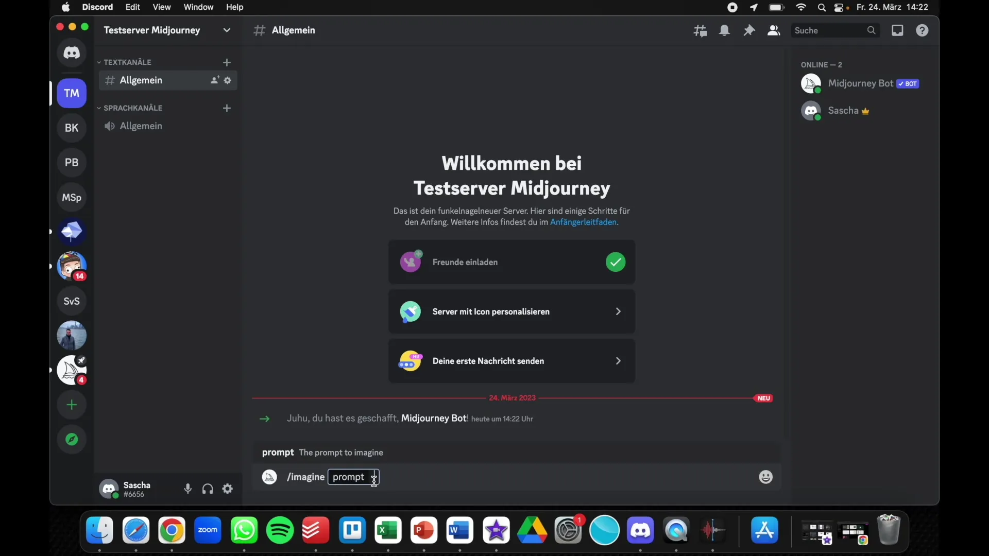989x556 pixels.
Task: Select the Allgemein text channel
Action: click(168, 80)
